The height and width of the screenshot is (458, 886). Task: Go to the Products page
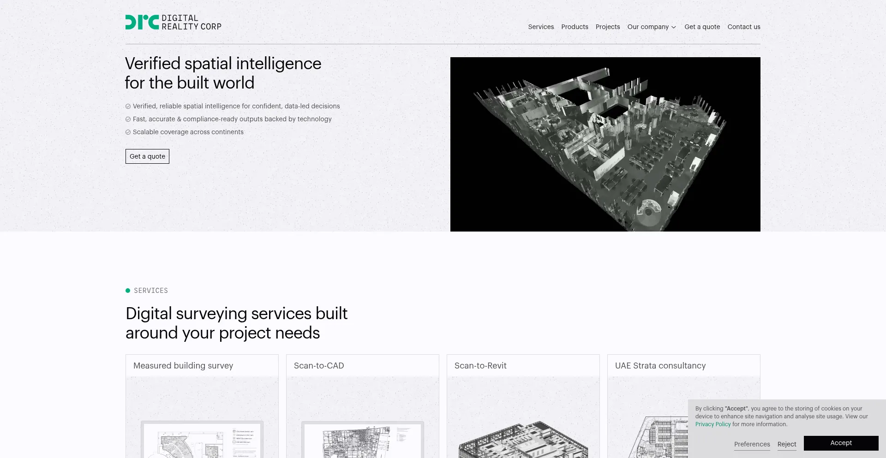pyautogui.click(x=575, y=27)
